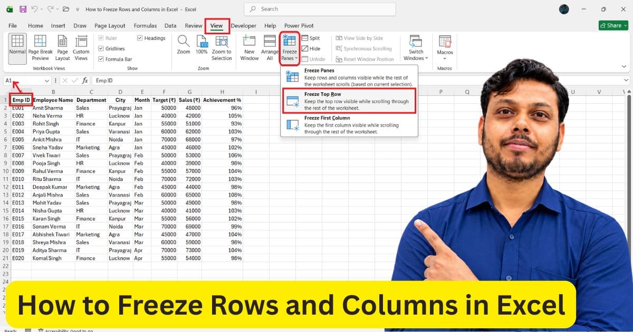Open Custom Views
The image size is (633, 332).
81,48
